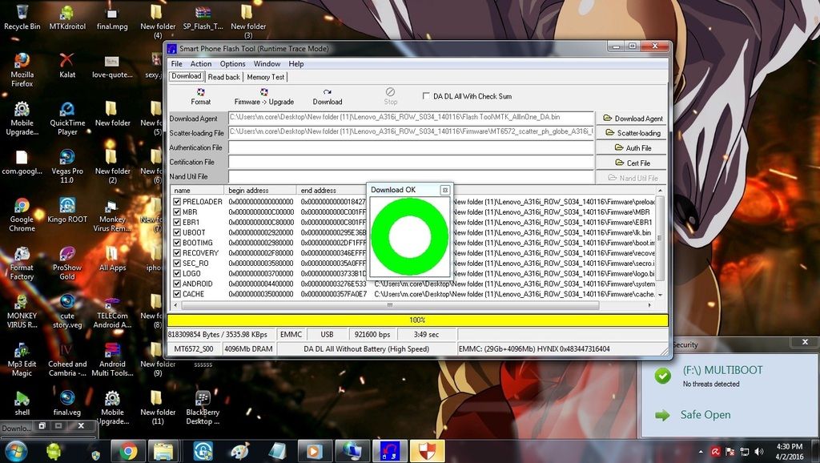Screen dimensions: 820x463
Task: Uncheck the RECOVERY partition checkbox
Action: tap(177, 253)
